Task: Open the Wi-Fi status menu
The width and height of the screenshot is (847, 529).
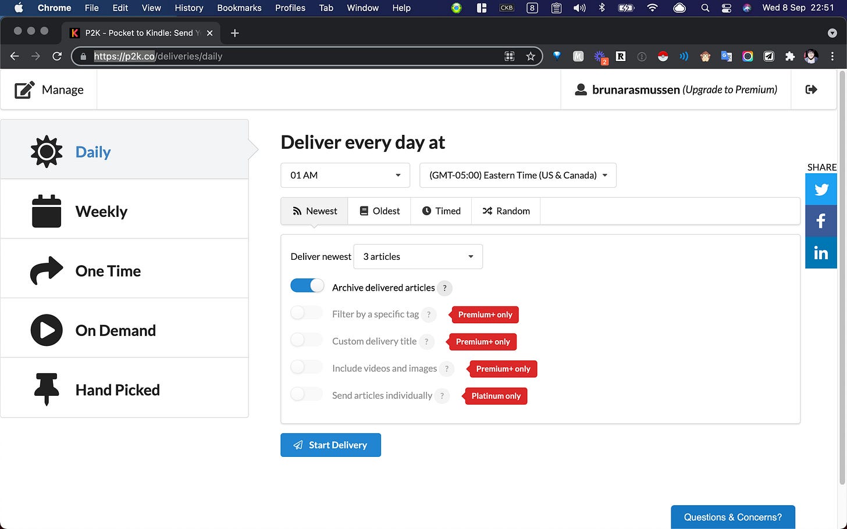Action: (x=652, y=8)
